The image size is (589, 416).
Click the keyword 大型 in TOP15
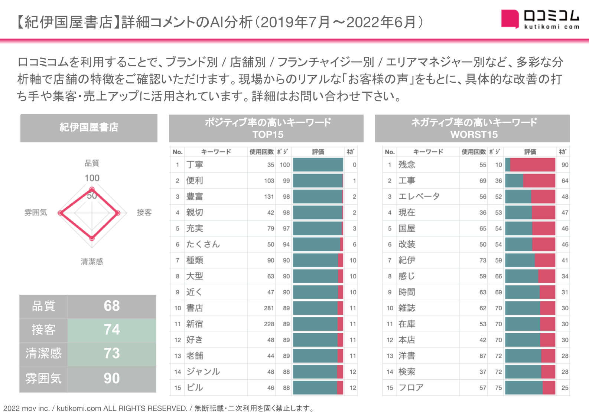click(x=195, y=276)
